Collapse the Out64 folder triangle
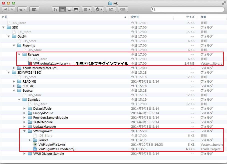This screenshot has height=164, width=227. (9, 37)
